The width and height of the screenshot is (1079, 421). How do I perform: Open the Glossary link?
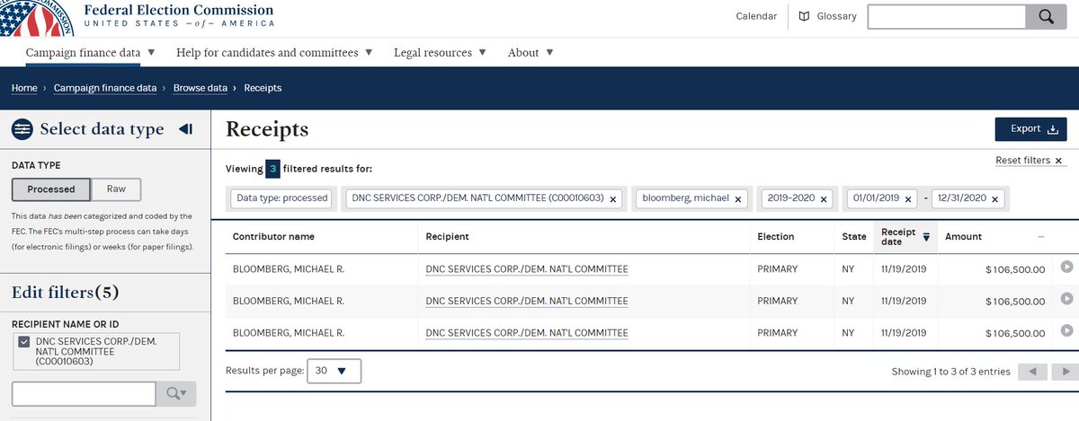[x=836, y=16]
